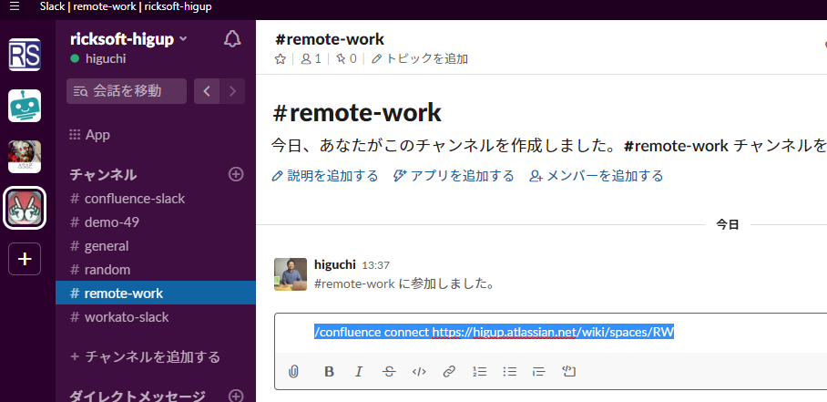Click the higuchi sender name
Image resolution: width=827 pixels, height=402 pixels.
335,264
